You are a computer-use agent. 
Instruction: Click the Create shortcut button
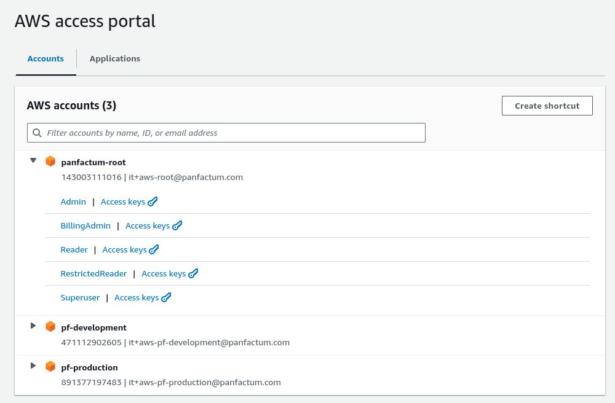tap(547, 105)
